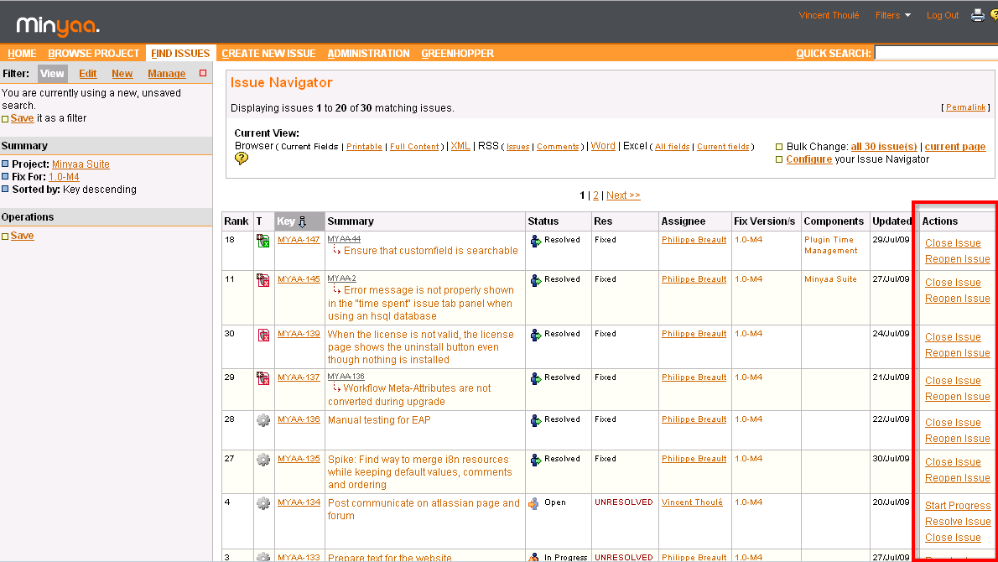The height and width of the screenshot is (562, 998).
Task: Click the issue type icon for MYAA-137
Action: pyautogui.click(x=262, y=378)
